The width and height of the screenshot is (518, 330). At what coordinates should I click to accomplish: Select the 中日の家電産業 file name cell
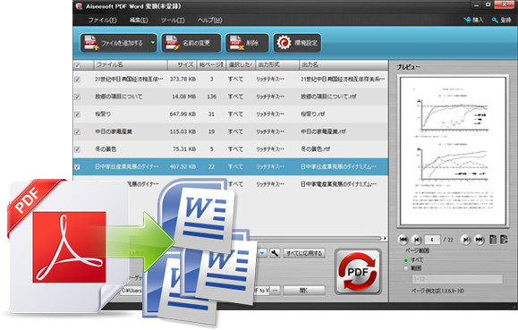click(x=114, y=131)
